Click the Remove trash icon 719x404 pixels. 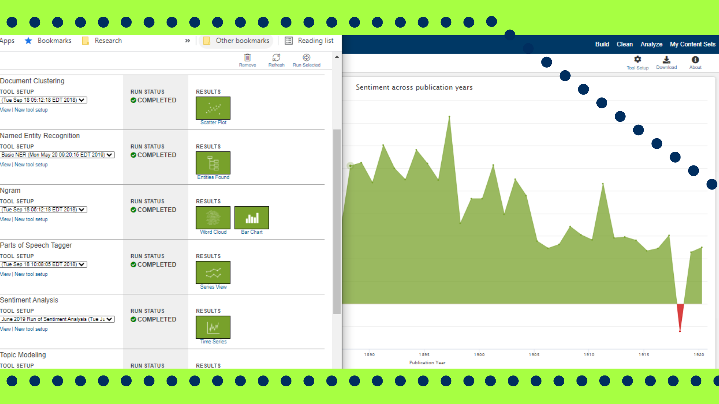coord(247,58)
